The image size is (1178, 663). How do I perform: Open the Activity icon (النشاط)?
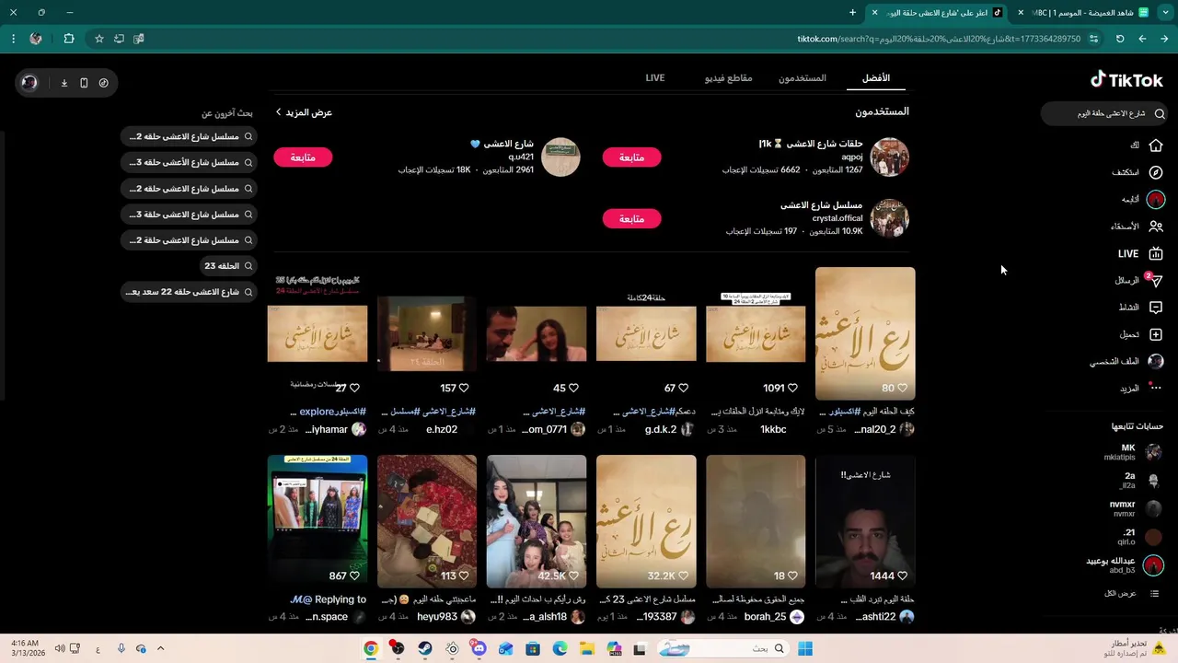click(x=1156, y=308)
